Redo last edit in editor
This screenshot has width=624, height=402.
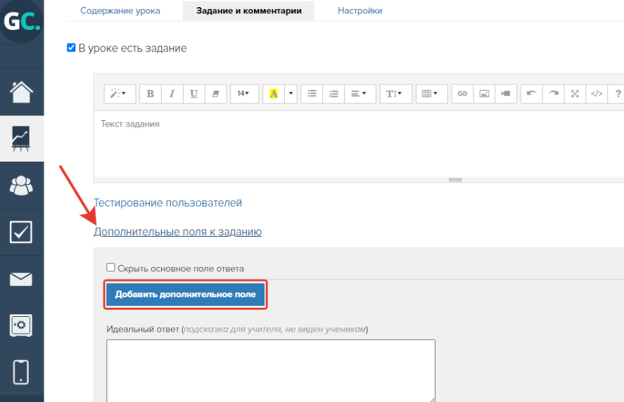(x=553, y=94)
